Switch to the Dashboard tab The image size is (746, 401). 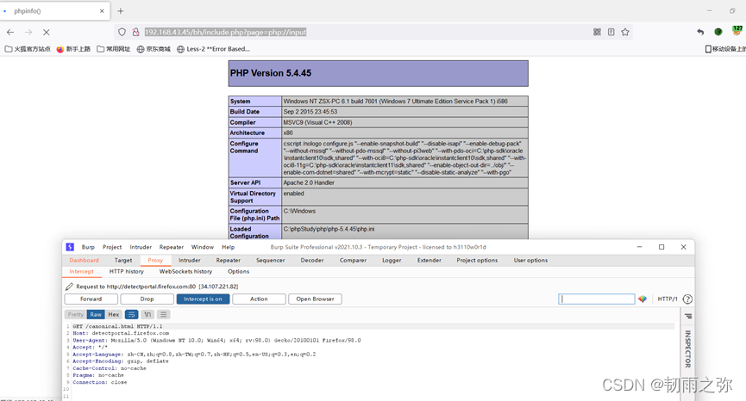coord(85,260)
